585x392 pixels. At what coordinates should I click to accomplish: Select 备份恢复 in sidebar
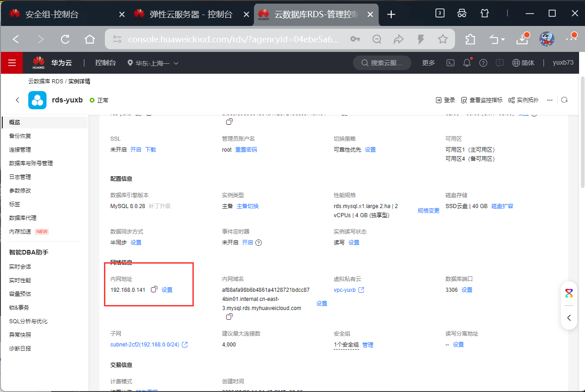click(x=20, y=136)
